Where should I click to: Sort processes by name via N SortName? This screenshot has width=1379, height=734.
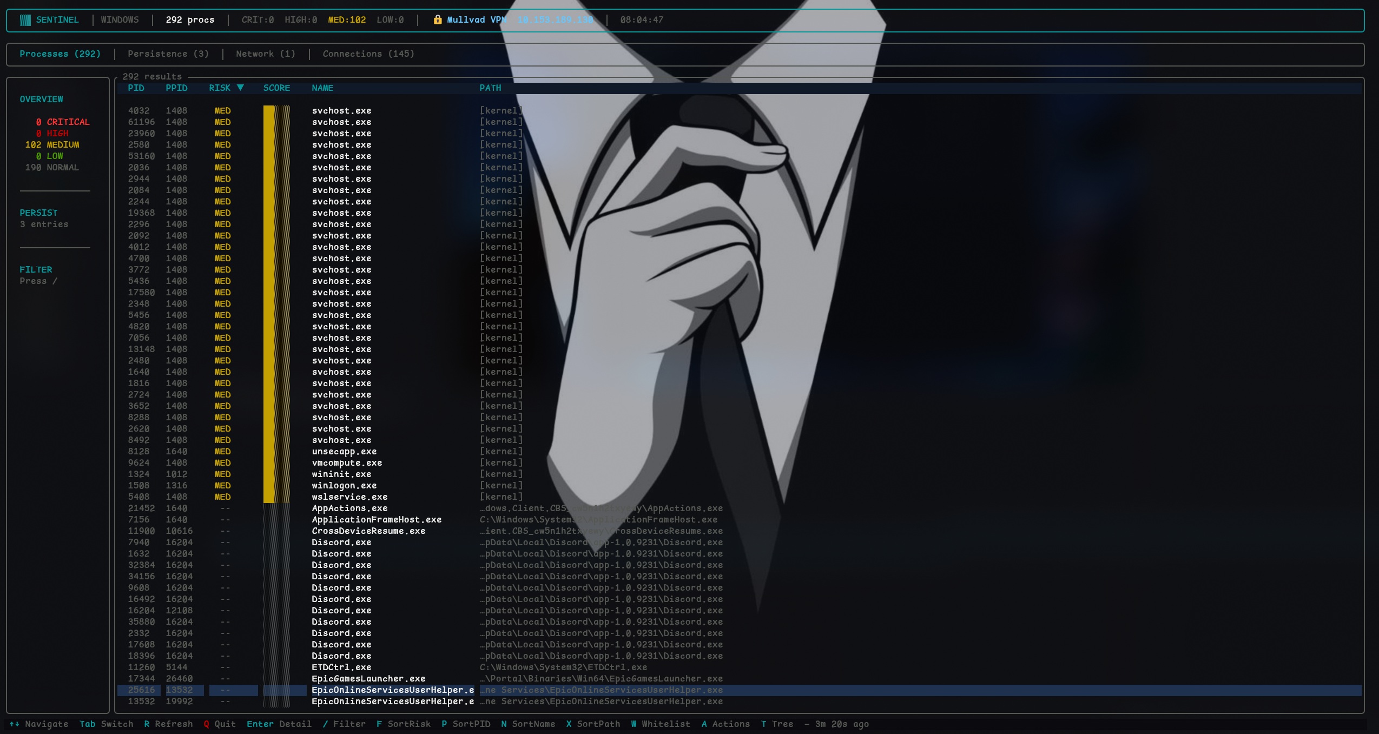tap(528, 724)
